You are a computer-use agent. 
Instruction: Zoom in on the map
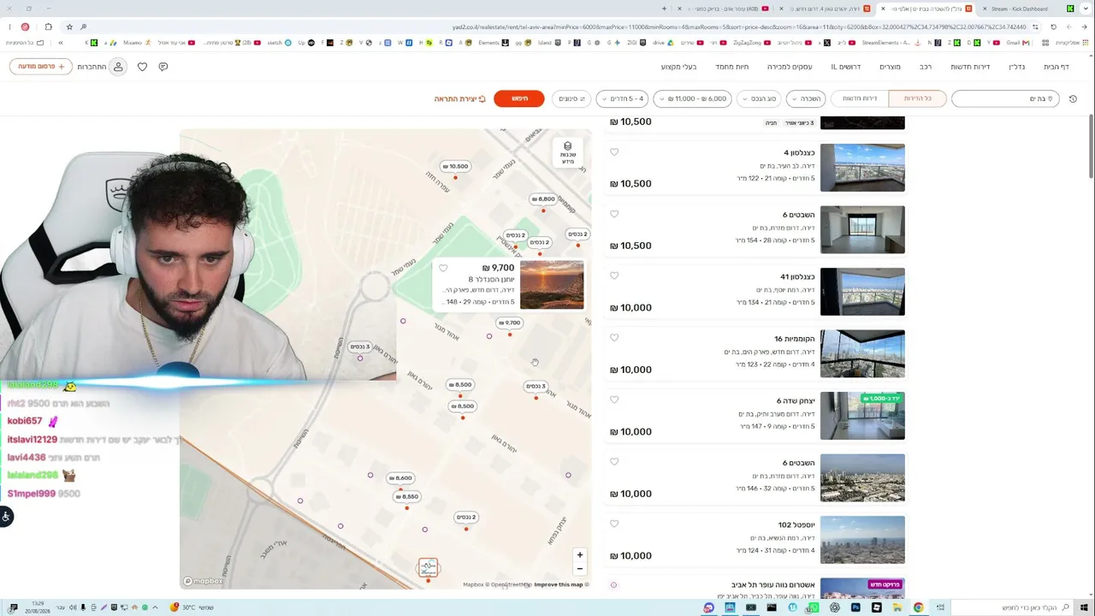579,555
